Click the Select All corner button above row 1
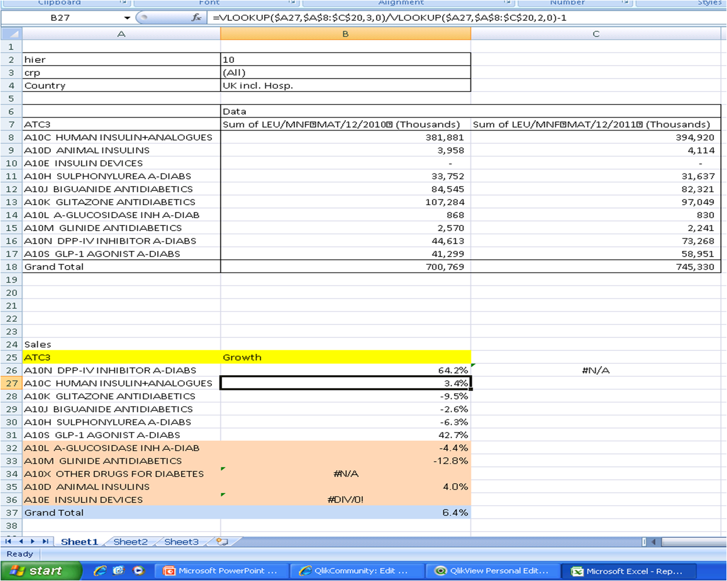This screenshot has height=581, width=727. pyautogui.click(x=10, y=34)
